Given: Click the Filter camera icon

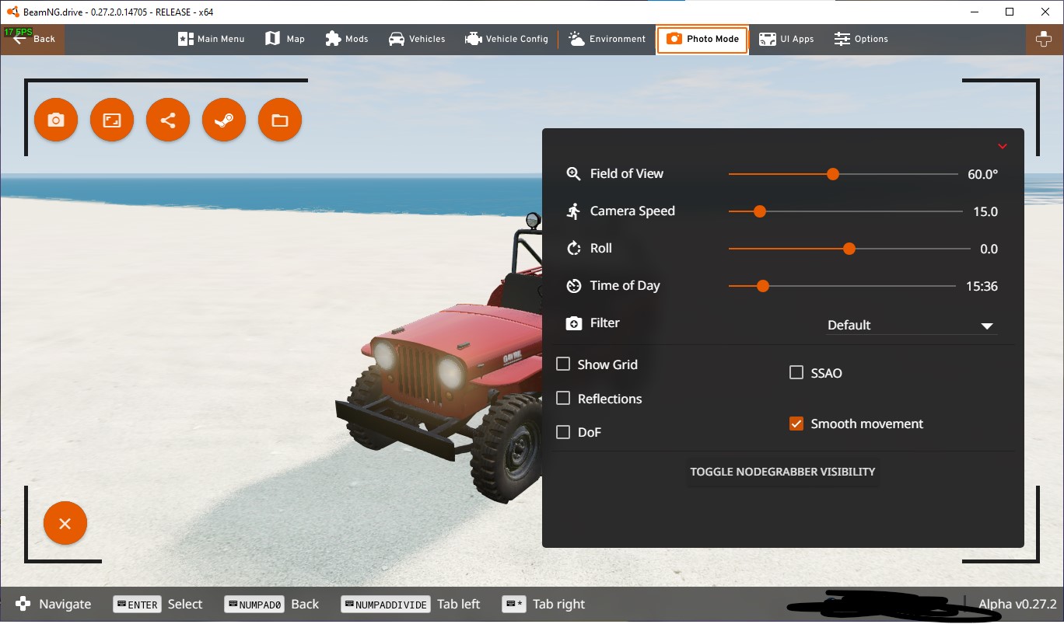Looking at the screenshot, I should pyautogui.click(x=574, y=323).
